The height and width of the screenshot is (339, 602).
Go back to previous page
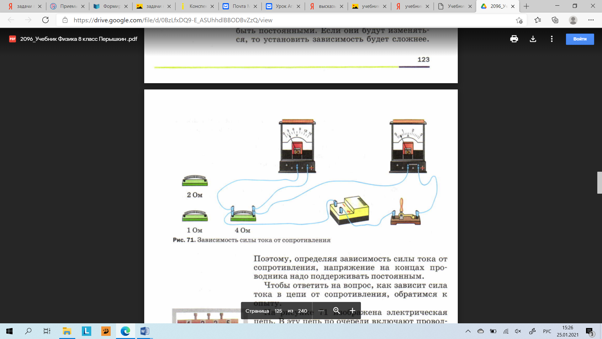[11, 20]
